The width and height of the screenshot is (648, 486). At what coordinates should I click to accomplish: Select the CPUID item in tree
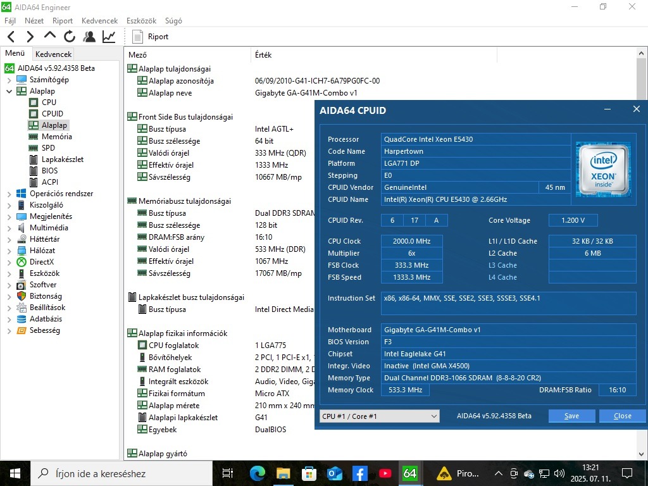tap(53, 114)
